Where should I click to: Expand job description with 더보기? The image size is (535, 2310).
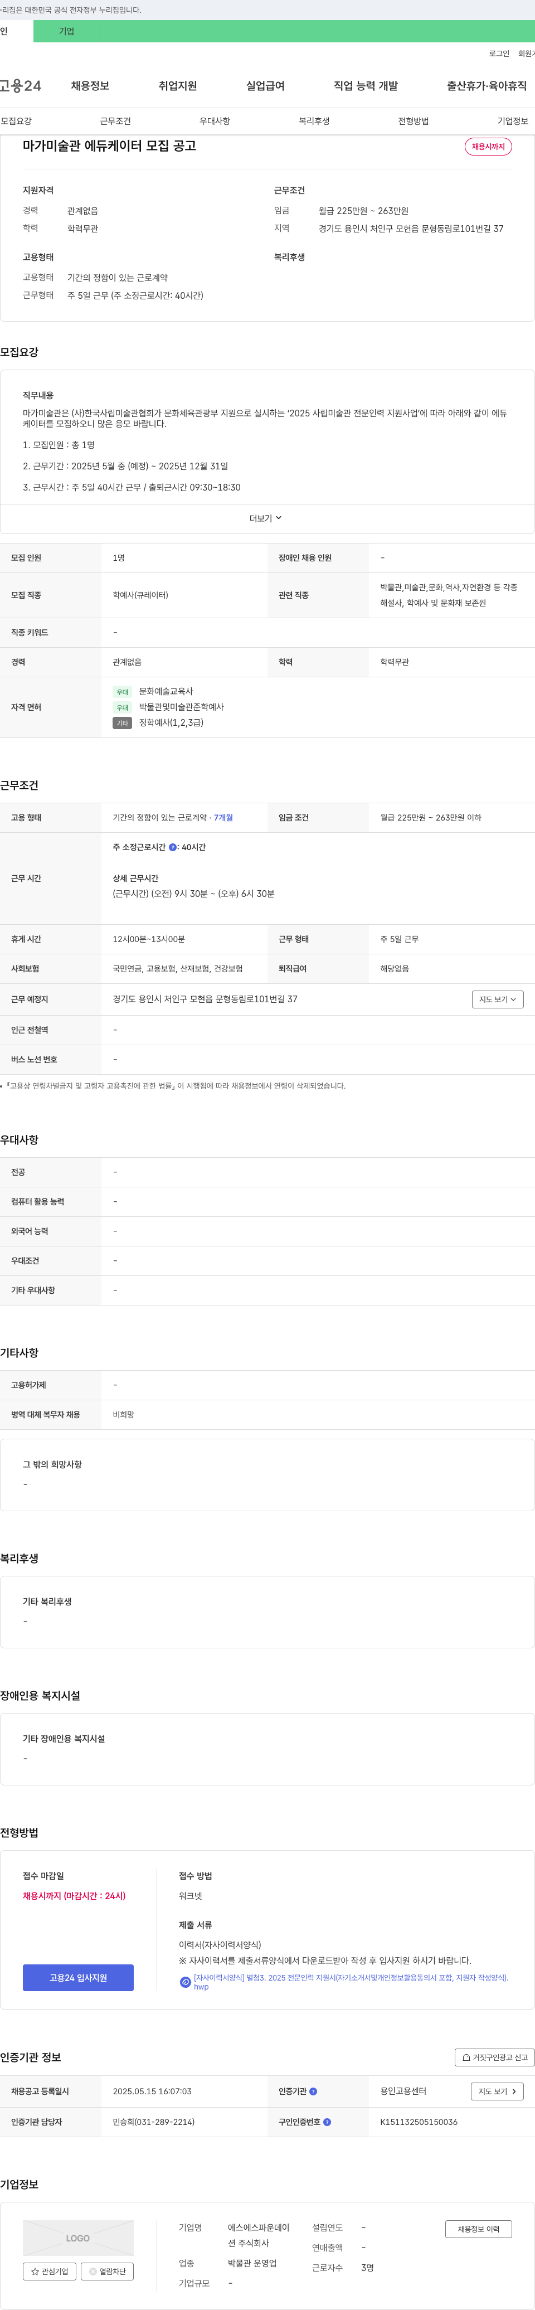[266, 518]
